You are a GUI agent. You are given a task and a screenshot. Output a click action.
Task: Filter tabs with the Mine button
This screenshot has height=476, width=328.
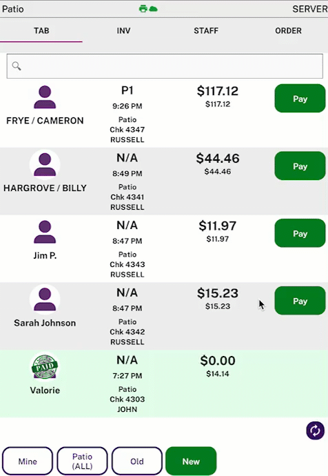28,461
